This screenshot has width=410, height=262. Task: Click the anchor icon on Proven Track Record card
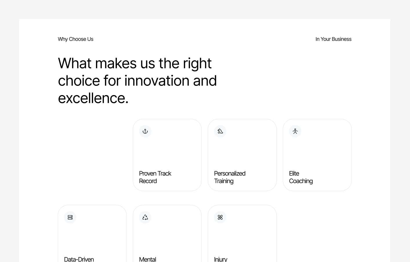point(145,131)
